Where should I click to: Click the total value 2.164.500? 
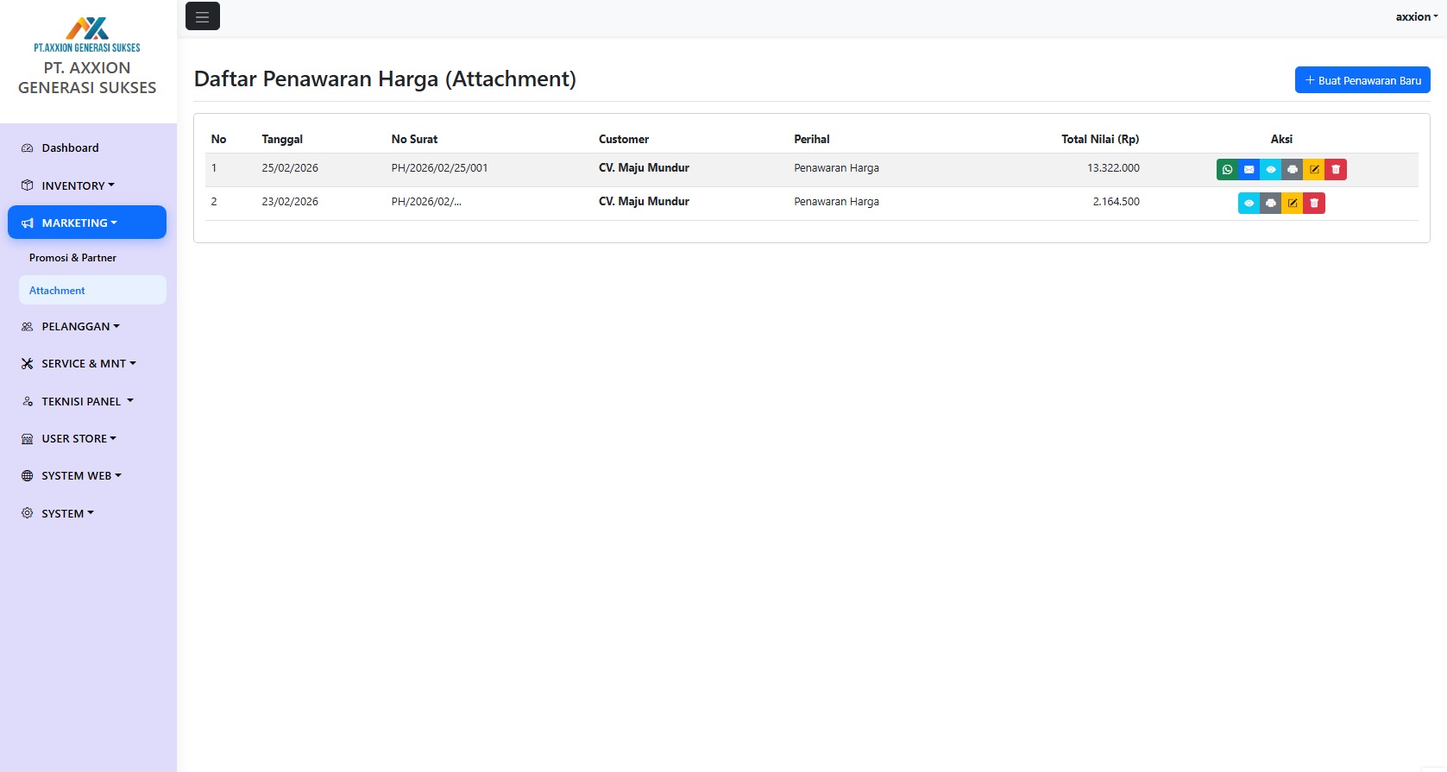point(1117,202)
